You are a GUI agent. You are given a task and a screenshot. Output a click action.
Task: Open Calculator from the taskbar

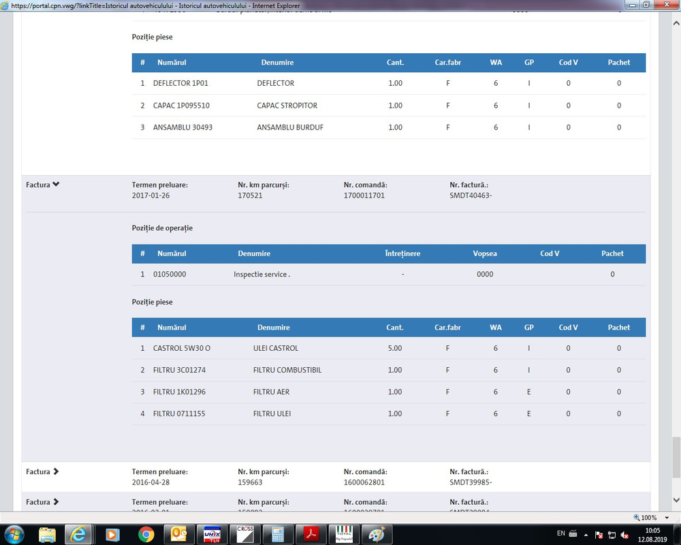pyautogui.click(x=278, y=534)
